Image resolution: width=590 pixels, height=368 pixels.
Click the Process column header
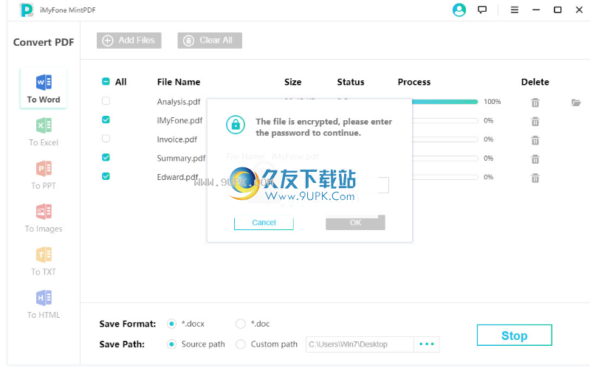(x=414, y=82)
